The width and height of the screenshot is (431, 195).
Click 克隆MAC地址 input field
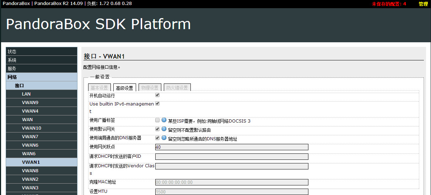[232, 182]
